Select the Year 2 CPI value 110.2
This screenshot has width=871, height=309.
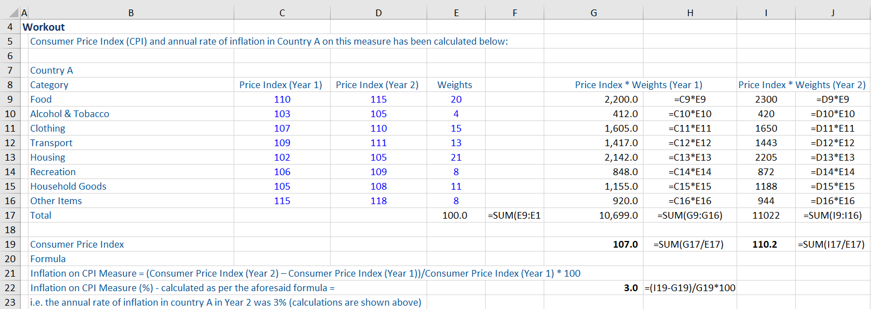pyautogui.click(x=766, y=244)
